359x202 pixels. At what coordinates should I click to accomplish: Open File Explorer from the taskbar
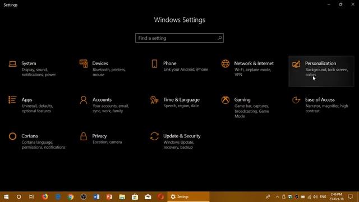pos(122,197)
